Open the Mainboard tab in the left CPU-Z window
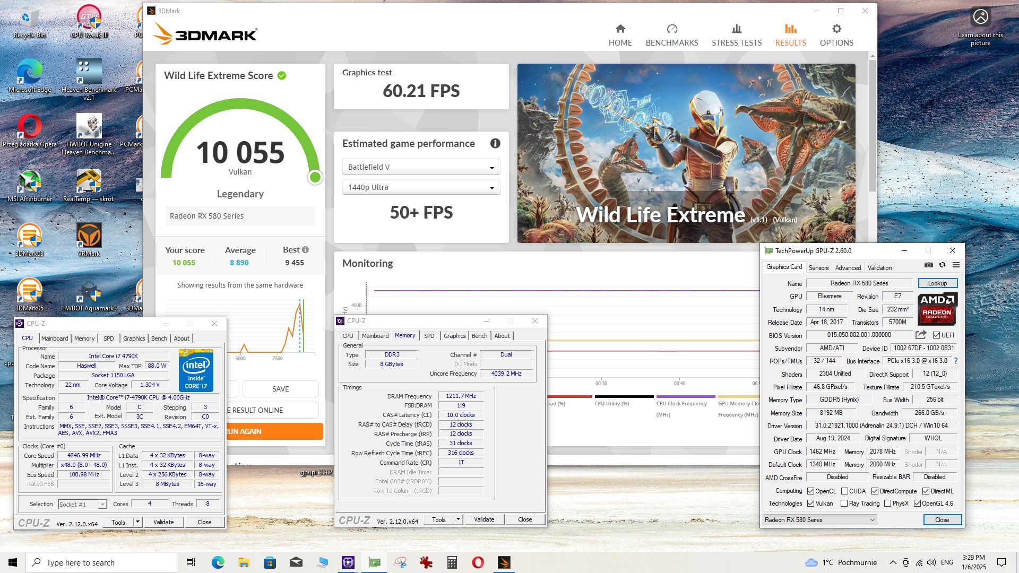1019x573 pixels. point(55,338)
